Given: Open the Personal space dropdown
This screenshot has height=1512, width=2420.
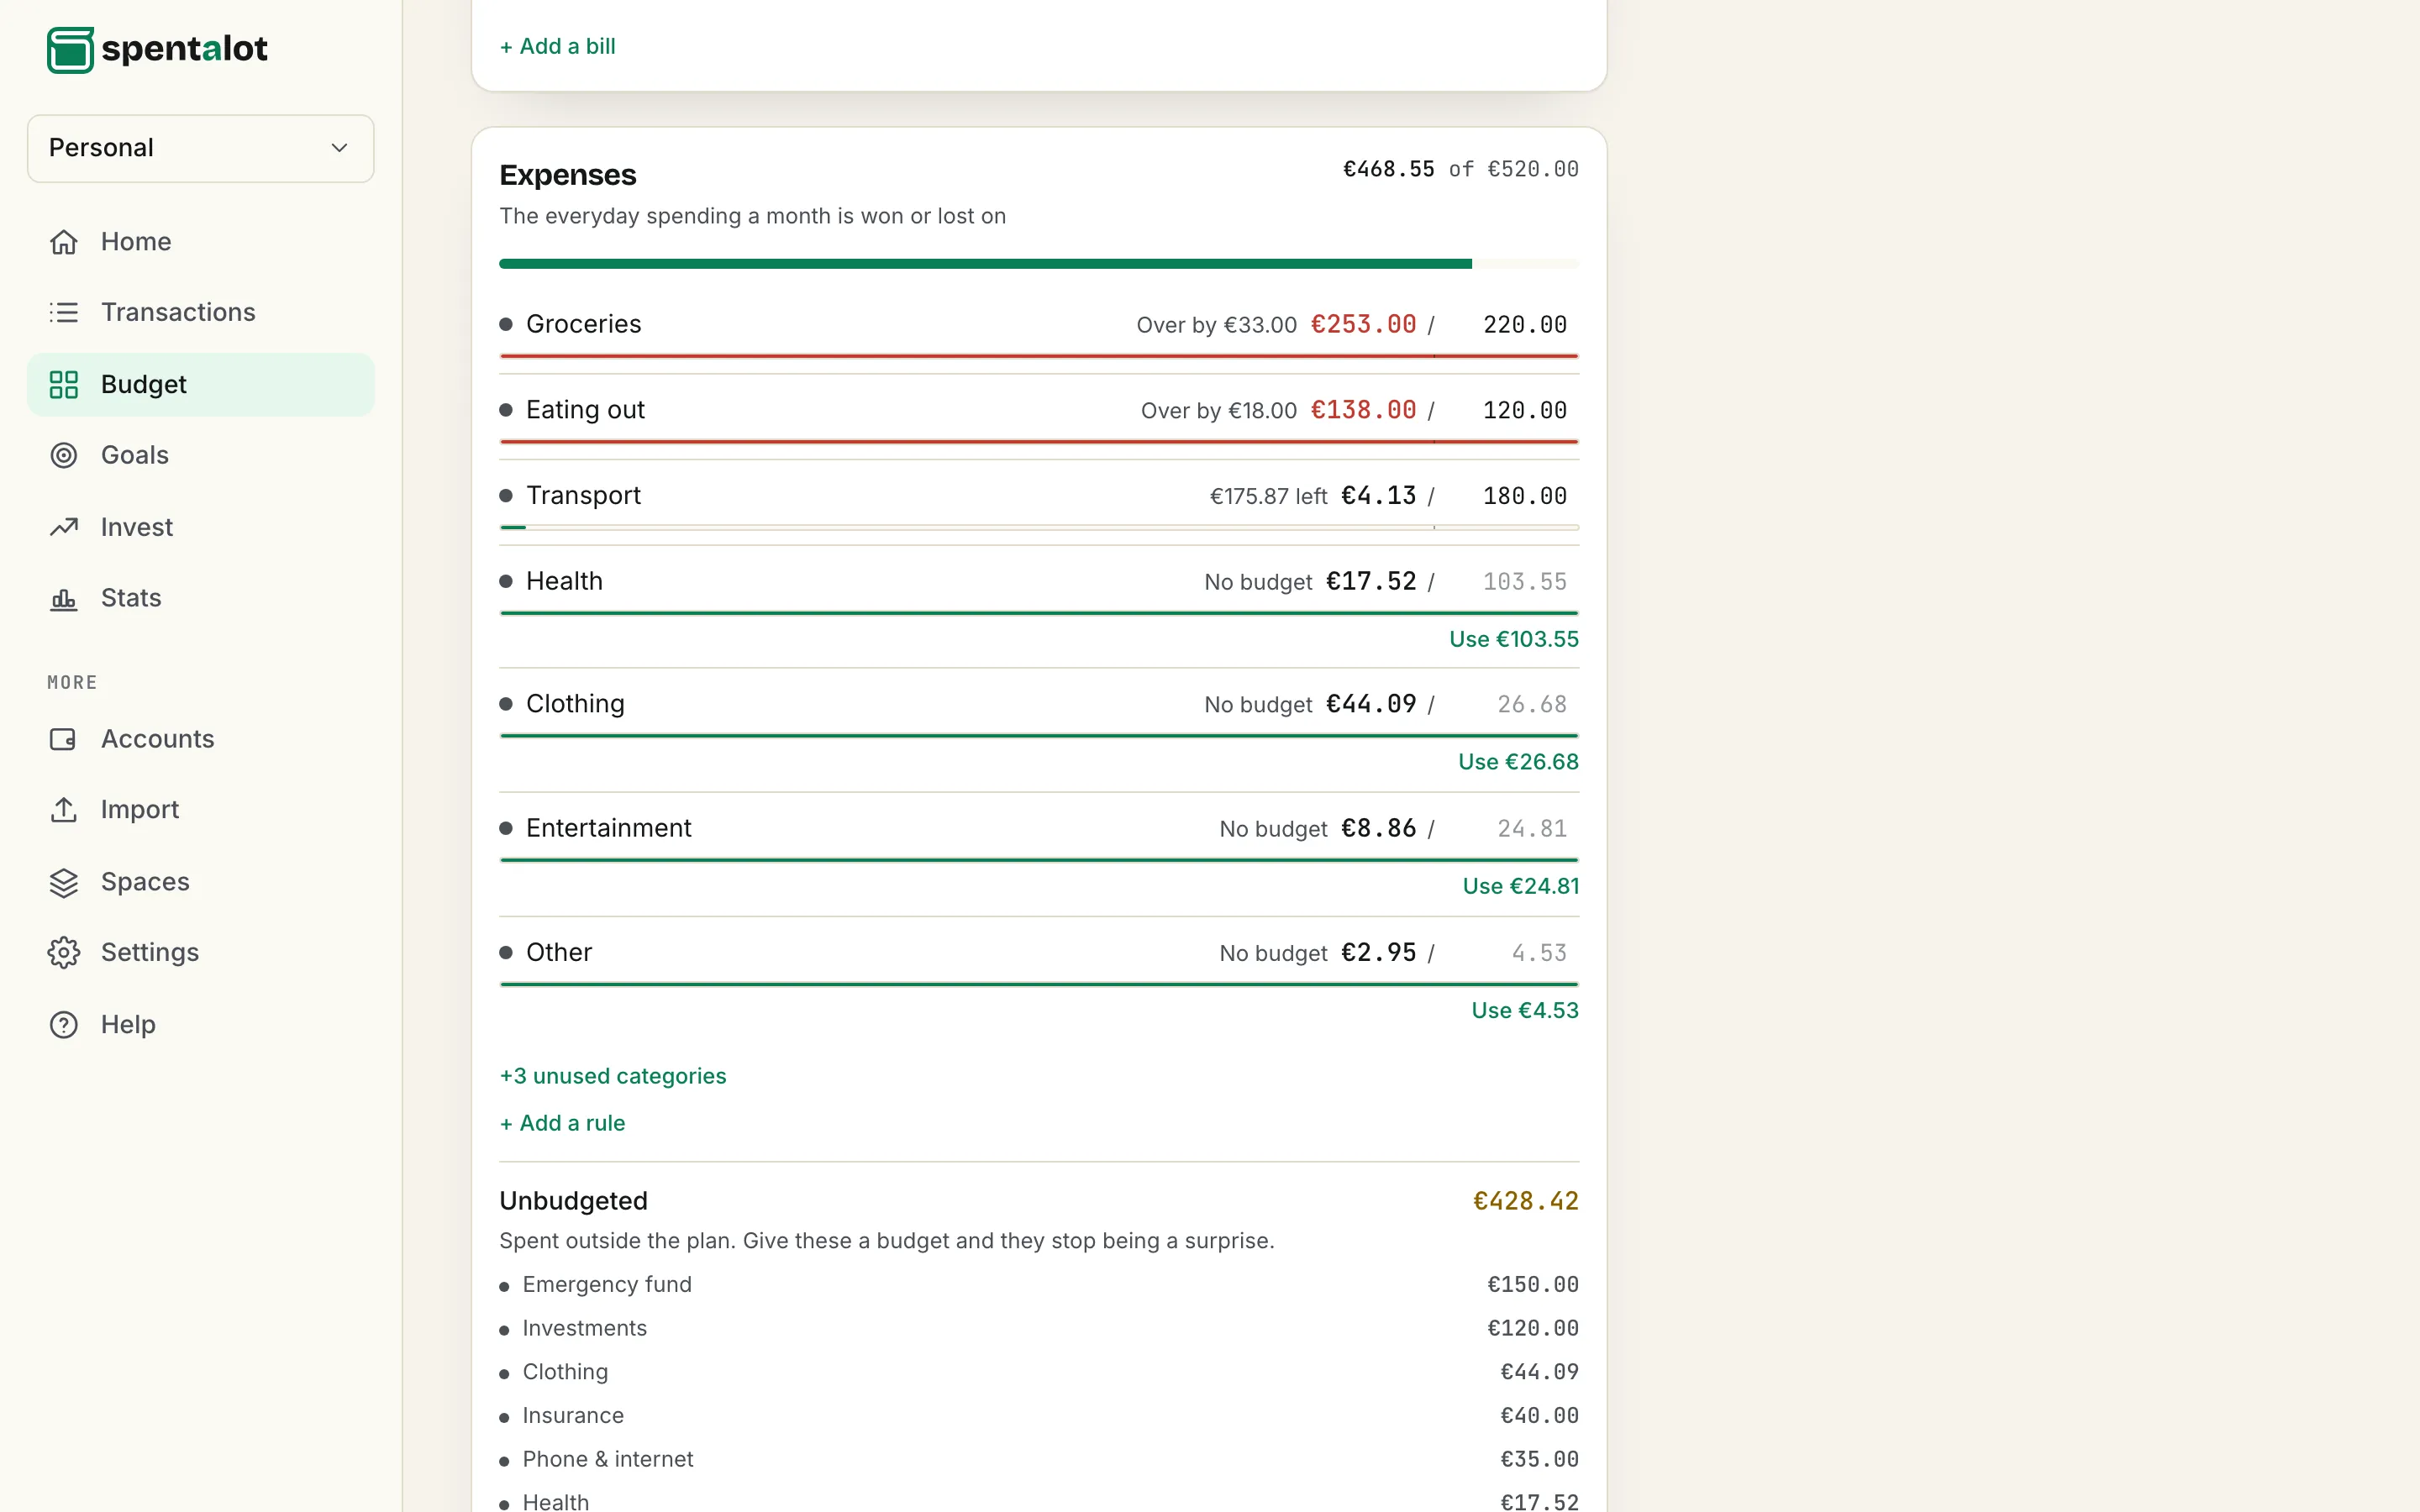Looking at the screenshot, I should tap(201, 148).
